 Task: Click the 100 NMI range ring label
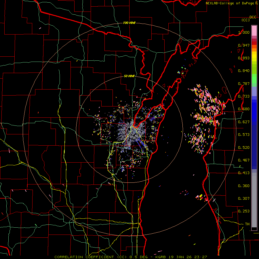(x=129, y=23)
